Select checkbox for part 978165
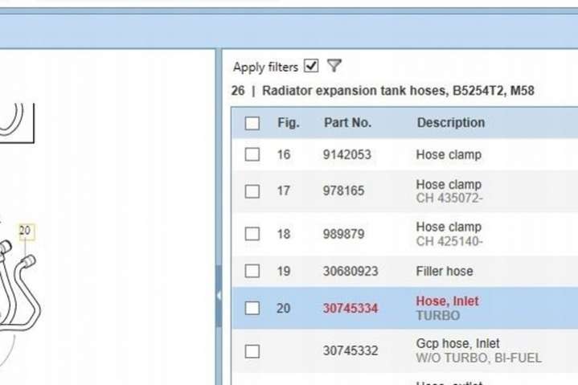578x385 pixels. point(252,191)
